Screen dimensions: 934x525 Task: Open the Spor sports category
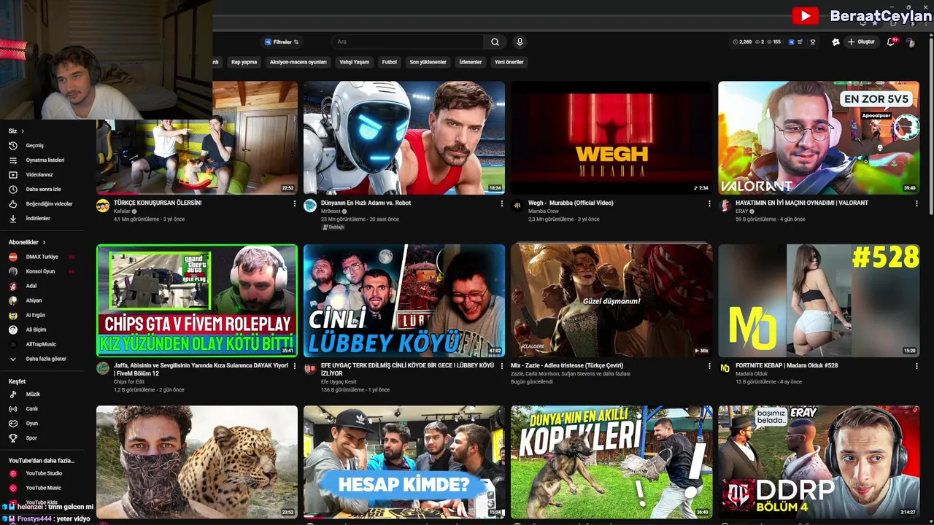[31, 438]
